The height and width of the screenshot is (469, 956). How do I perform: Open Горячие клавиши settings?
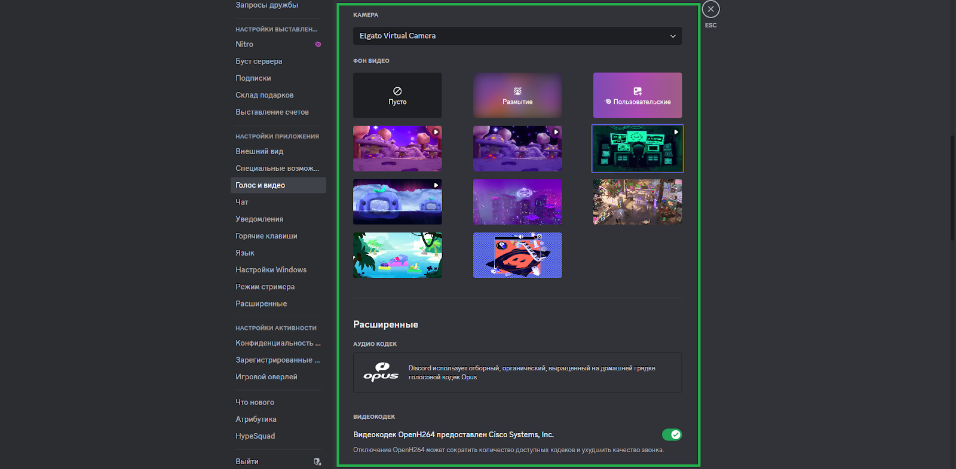click(266, 236)
